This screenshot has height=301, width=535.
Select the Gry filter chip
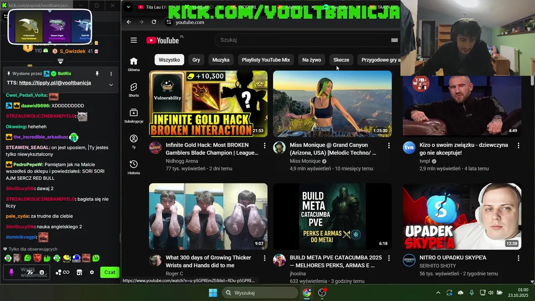point(196,60)
